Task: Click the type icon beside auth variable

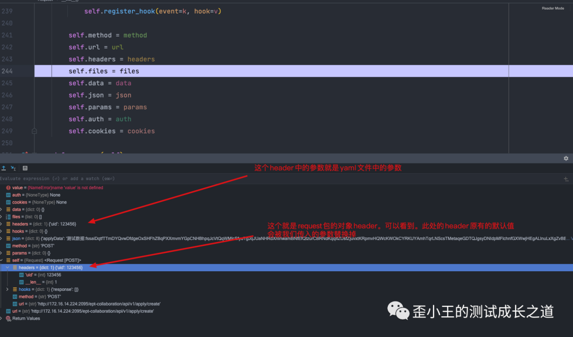Action: point(8,195)
